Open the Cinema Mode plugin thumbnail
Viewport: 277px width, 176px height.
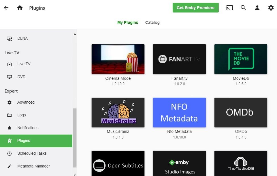tap(118, 59)
